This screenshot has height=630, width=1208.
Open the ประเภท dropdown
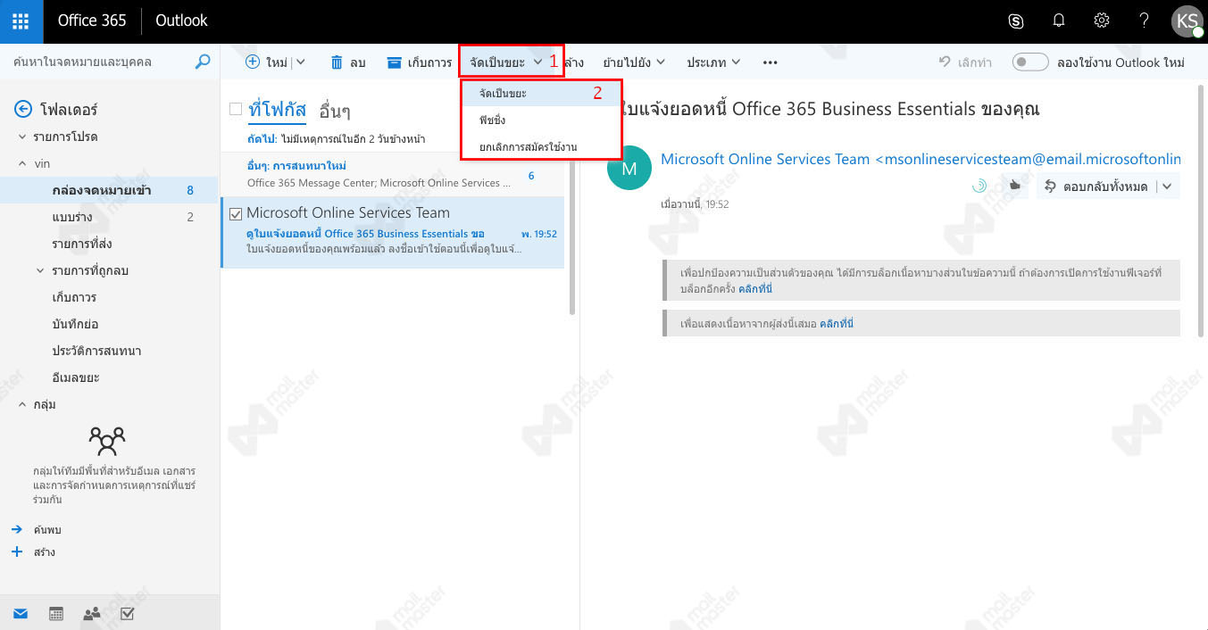point(713,62)
